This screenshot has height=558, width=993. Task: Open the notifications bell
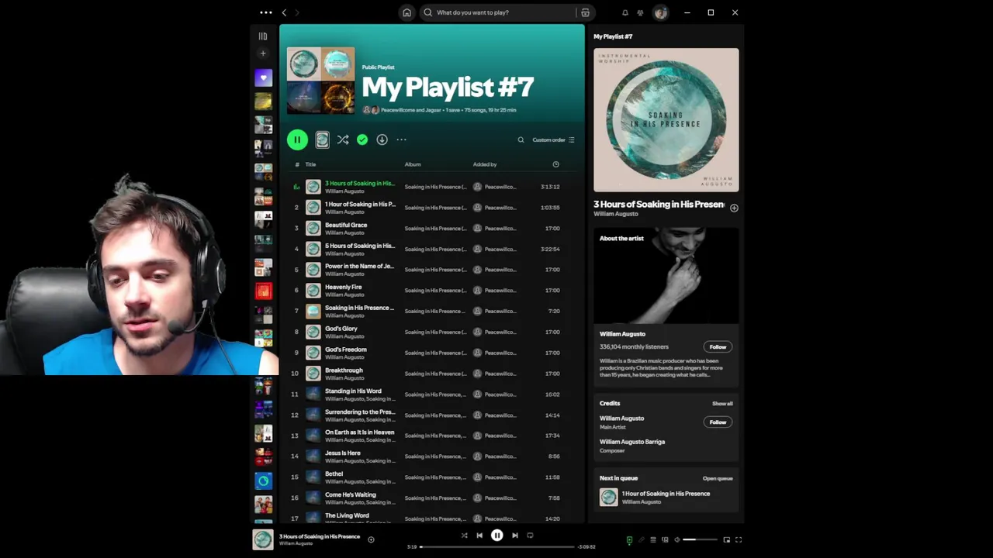(625, 12)
